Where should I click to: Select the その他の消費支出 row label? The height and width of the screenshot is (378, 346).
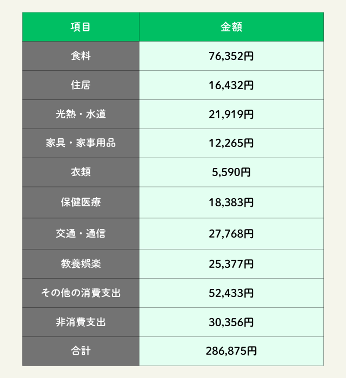pos(81,293)
